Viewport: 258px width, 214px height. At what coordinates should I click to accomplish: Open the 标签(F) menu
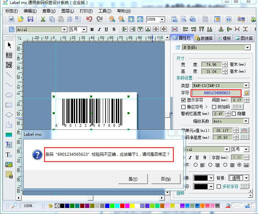pyautogui.click(x=12, y=11)
